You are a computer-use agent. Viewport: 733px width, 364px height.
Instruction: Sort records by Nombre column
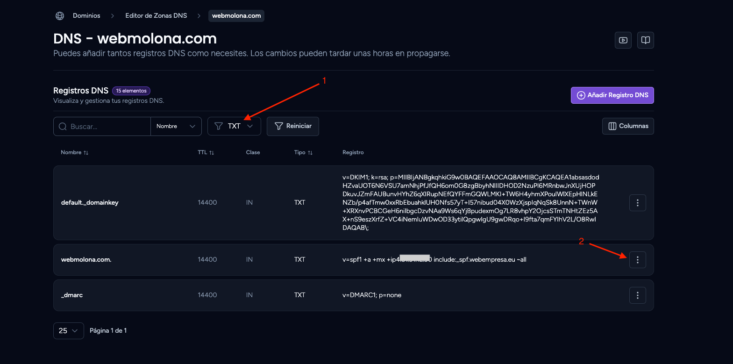(75, 152)
